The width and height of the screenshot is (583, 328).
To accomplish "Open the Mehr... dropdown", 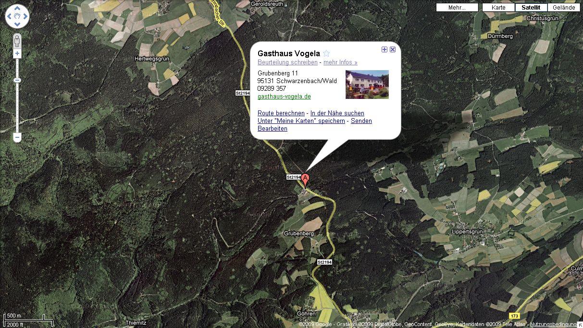I will pyautogui.click(x=457, y=8).
